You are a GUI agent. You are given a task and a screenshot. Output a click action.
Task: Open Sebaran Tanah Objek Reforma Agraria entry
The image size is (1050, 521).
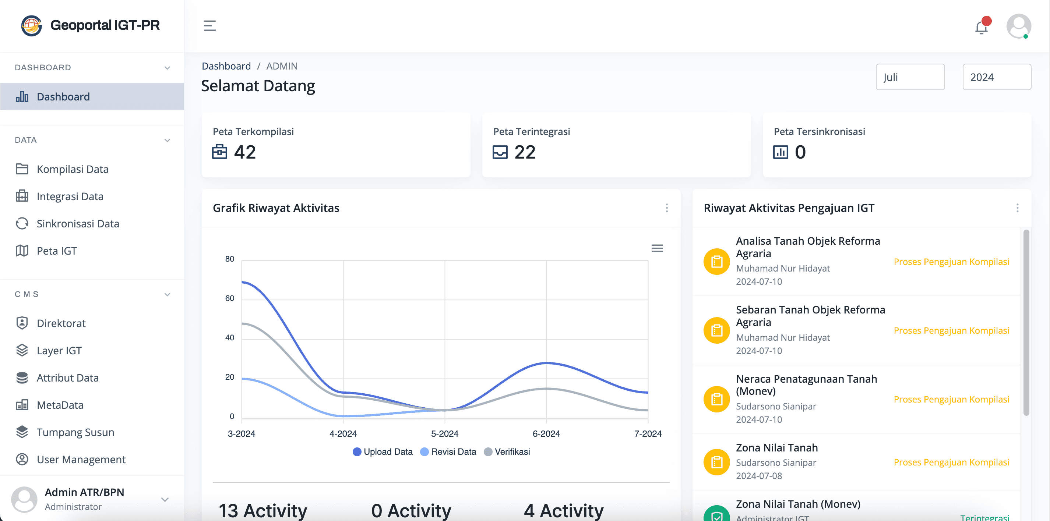tap(856, 330)
